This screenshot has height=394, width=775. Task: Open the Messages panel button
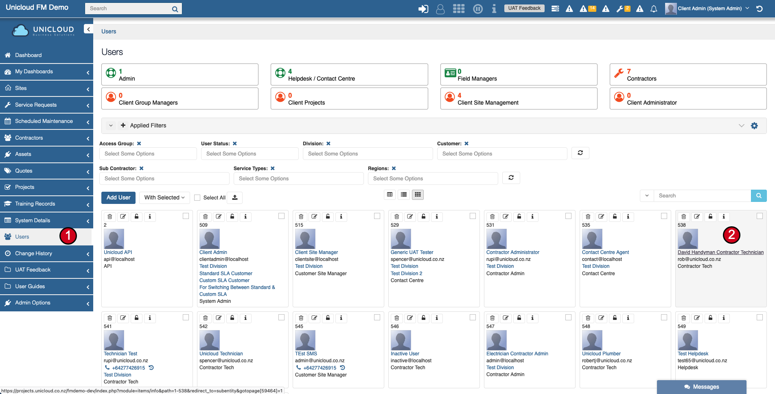coord(702,387)
